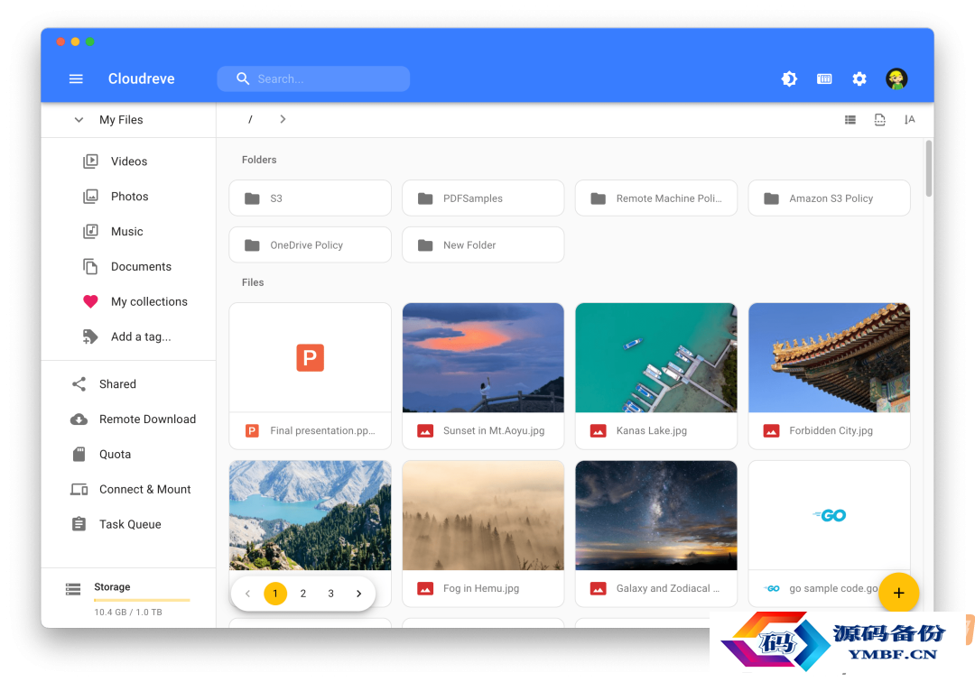This screenshot has height=682, width=975.
Task: Click the add-tag icon
Action: (91, 336)
